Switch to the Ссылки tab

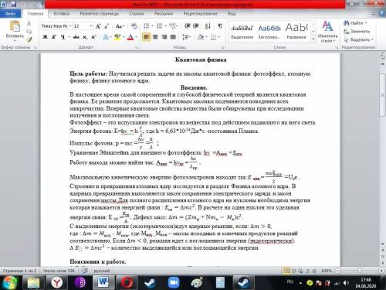click(137, 13)
